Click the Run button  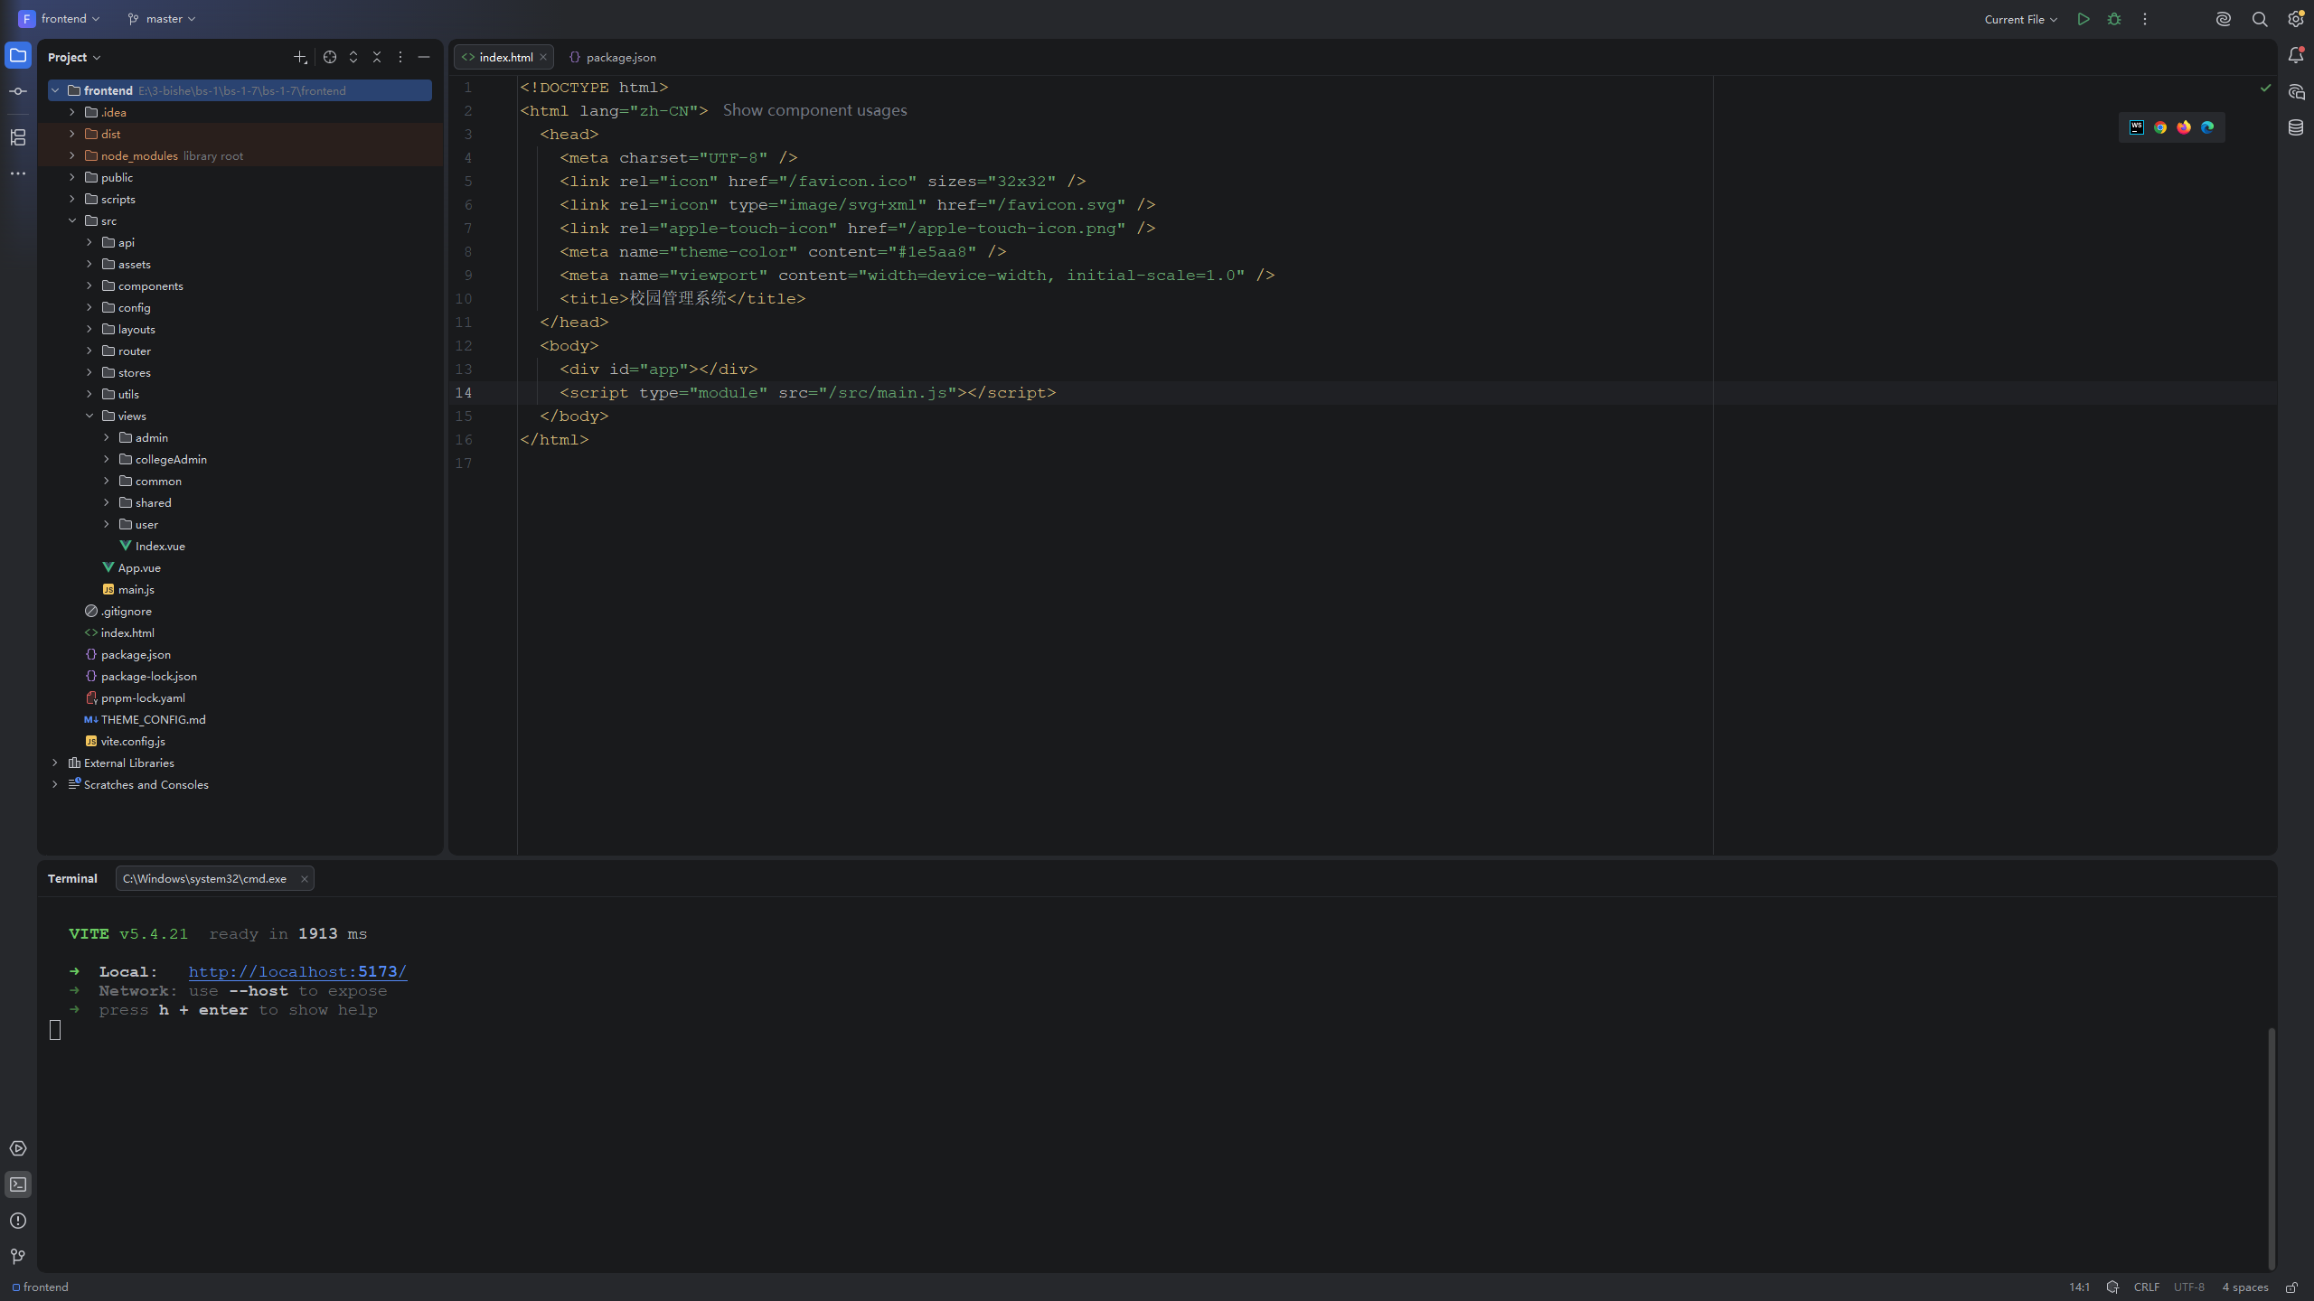point(2084,19)
